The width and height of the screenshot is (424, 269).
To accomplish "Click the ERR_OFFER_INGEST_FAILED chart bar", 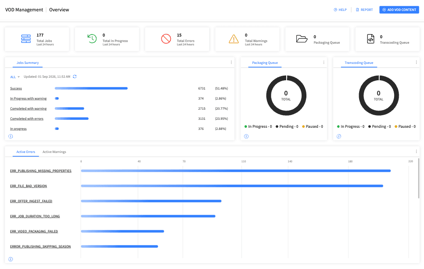I will coord(151,201).
